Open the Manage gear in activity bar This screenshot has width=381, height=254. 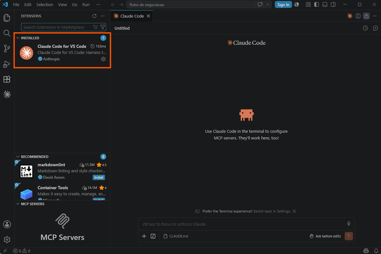coord(7,240)
